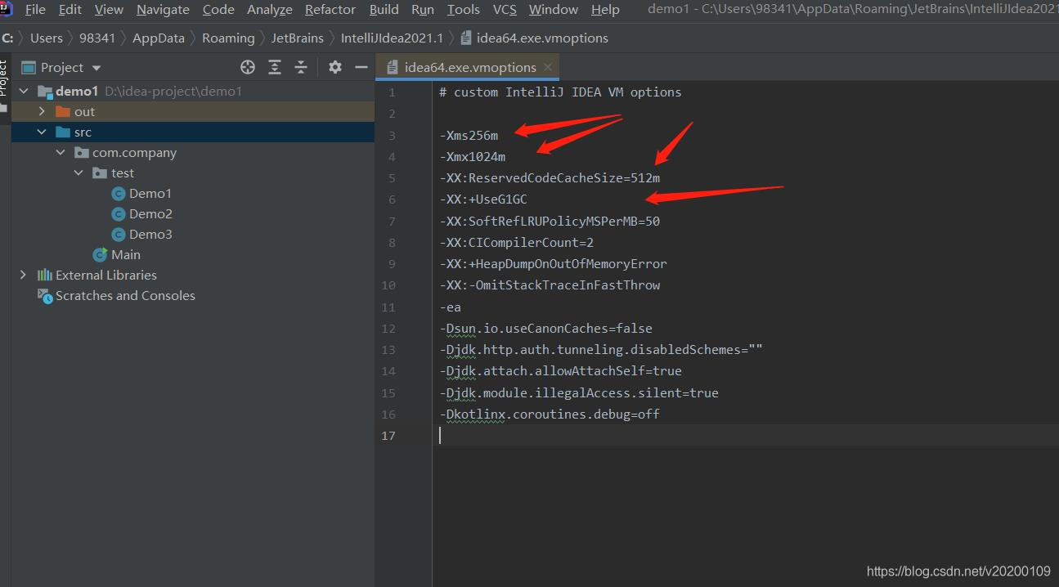Screen dimensions: 1059x587
Task: Click the Expand All icon in Project panel
Action: click(x=275, y=67)
